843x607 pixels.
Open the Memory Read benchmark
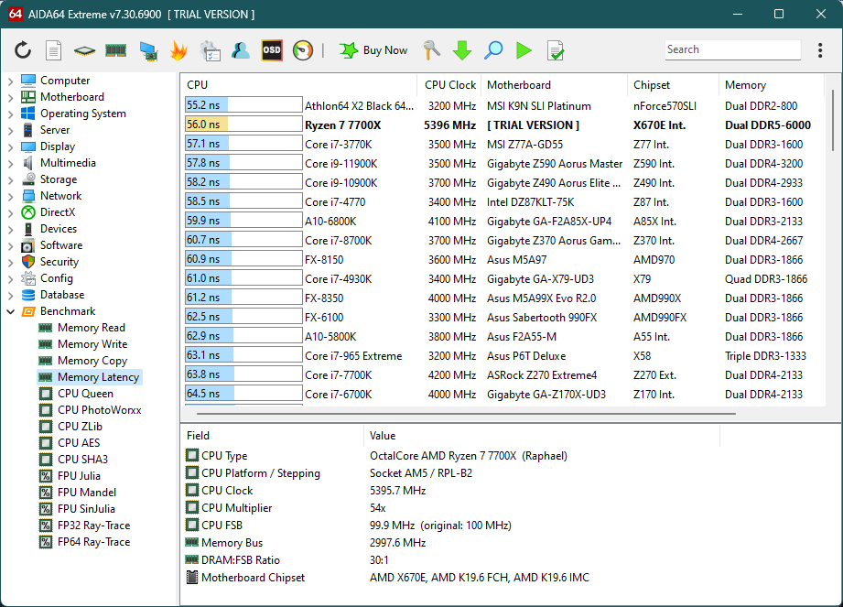pyautogui.click(x=92, y=328)
